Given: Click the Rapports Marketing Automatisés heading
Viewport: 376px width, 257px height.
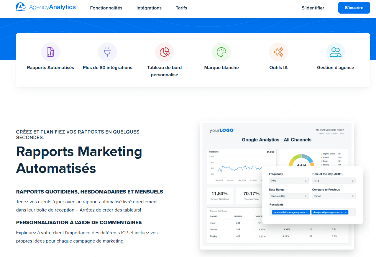Looking at the screenshot, I should pos(79,160).
